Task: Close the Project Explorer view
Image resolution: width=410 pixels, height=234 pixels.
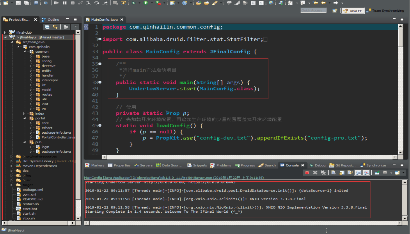Action: (x=35, y=20)
